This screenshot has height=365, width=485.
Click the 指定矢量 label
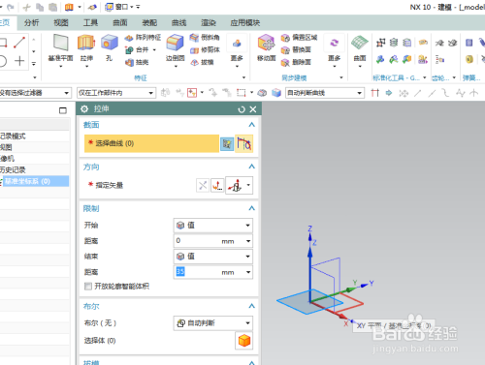110,185
